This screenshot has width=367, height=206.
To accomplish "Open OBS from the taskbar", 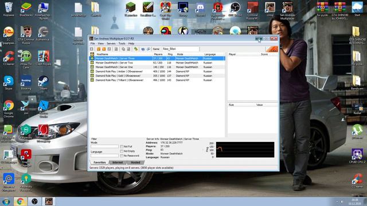I will tap(34, 201).
